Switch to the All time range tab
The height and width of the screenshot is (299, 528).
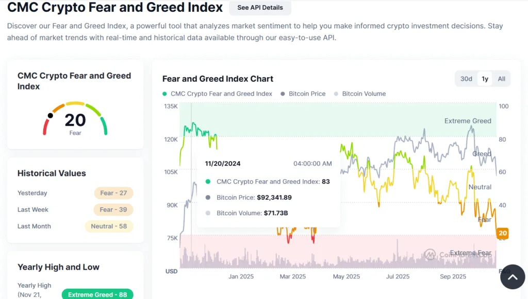[501, 79]
